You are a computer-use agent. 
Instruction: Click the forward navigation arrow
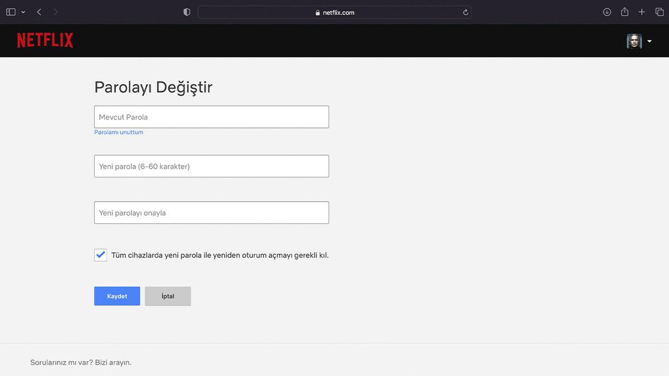click(55, 11)
